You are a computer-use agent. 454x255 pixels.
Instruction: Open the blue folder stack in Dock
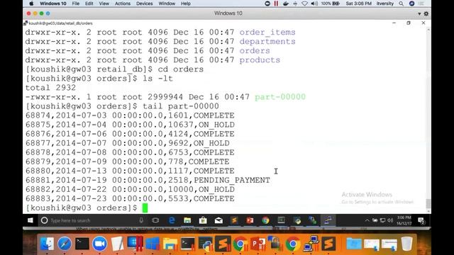[354, 244]
